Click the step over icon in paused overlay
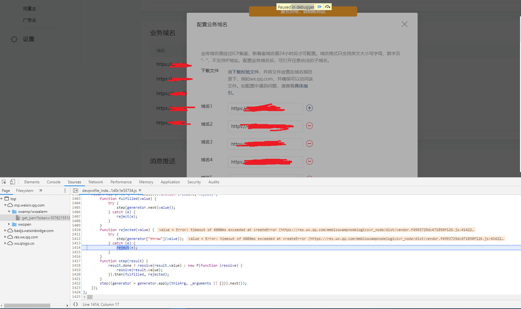521x309 pixels. point(328,7)
